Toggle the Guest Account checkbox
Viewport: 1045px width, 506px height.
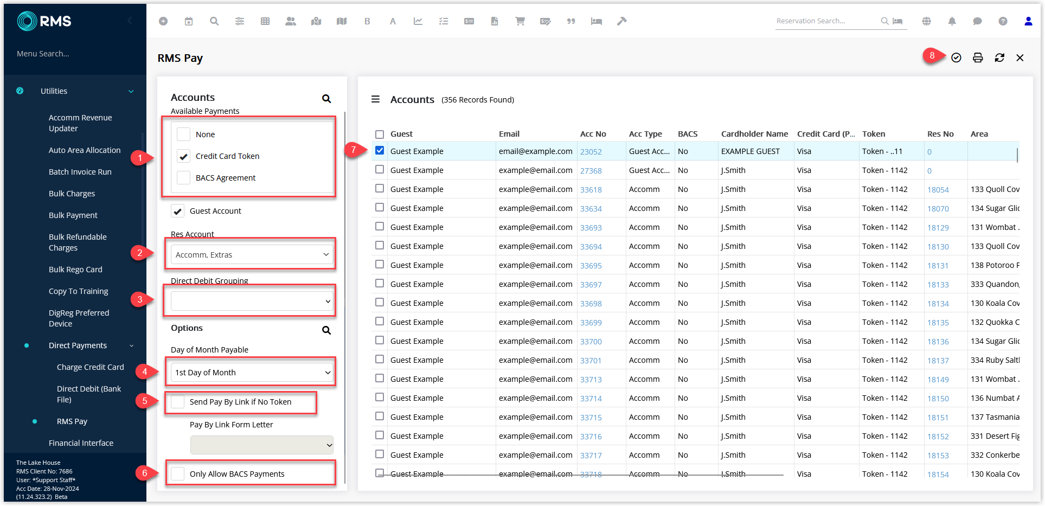177,211
